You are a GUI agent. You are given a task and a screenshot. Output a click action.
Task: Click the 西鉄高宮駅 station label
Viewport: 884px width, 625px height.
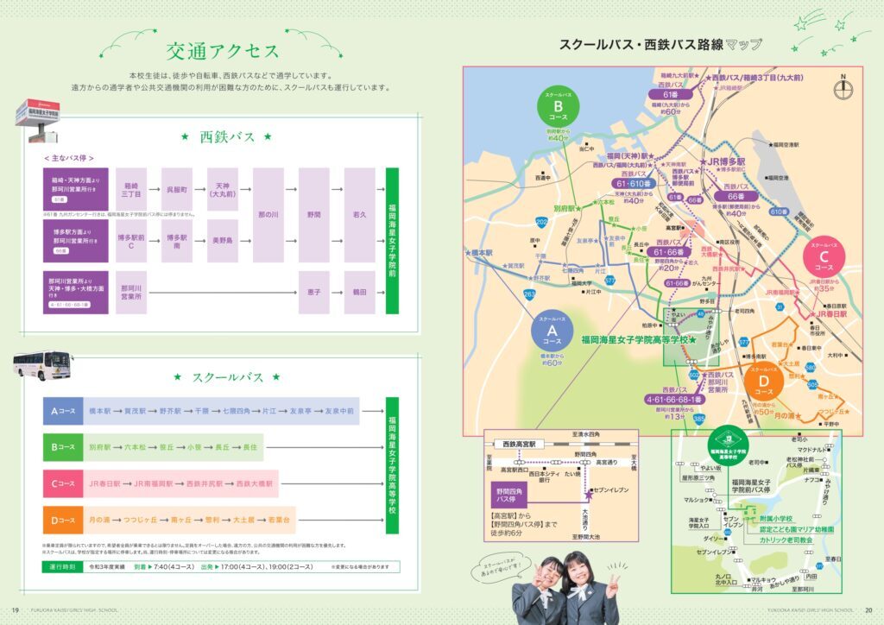click(x=520, y=443)
